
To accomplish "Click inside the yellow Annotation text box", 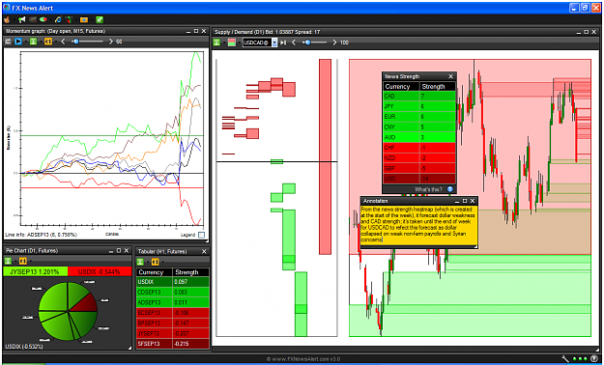I will pos(419,226).
